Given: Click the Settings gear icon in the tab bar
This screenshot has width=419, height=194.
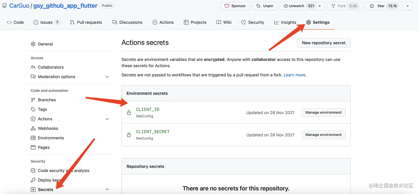Looking at the screenshot, I should pos(308,22).
